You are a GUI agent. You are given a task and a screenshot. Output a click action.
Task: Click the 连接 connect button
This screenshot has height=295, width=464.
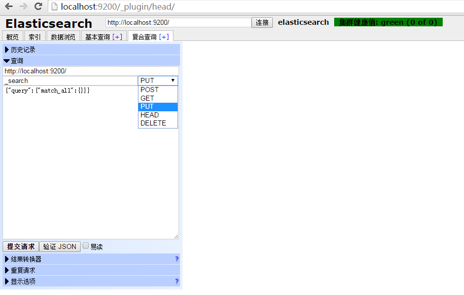pyautogui.click(x=262, y=22)
